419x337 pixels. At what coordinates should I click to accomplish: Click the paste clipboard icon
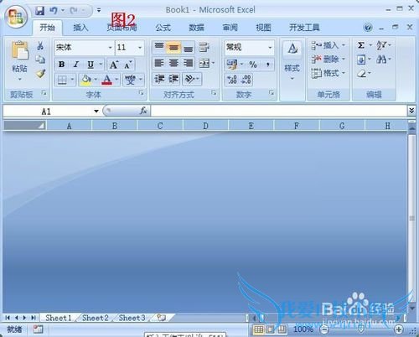point(19,50)
